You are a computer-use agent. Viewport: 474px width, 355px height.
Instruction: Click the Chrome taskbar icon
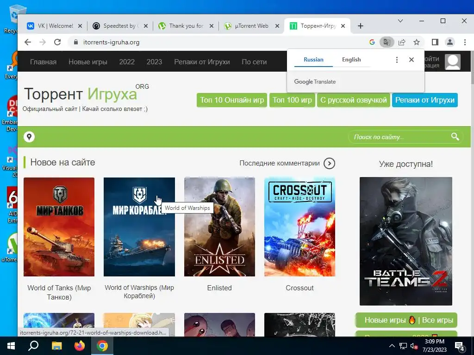pyautogui.click(x=102, y=346)
